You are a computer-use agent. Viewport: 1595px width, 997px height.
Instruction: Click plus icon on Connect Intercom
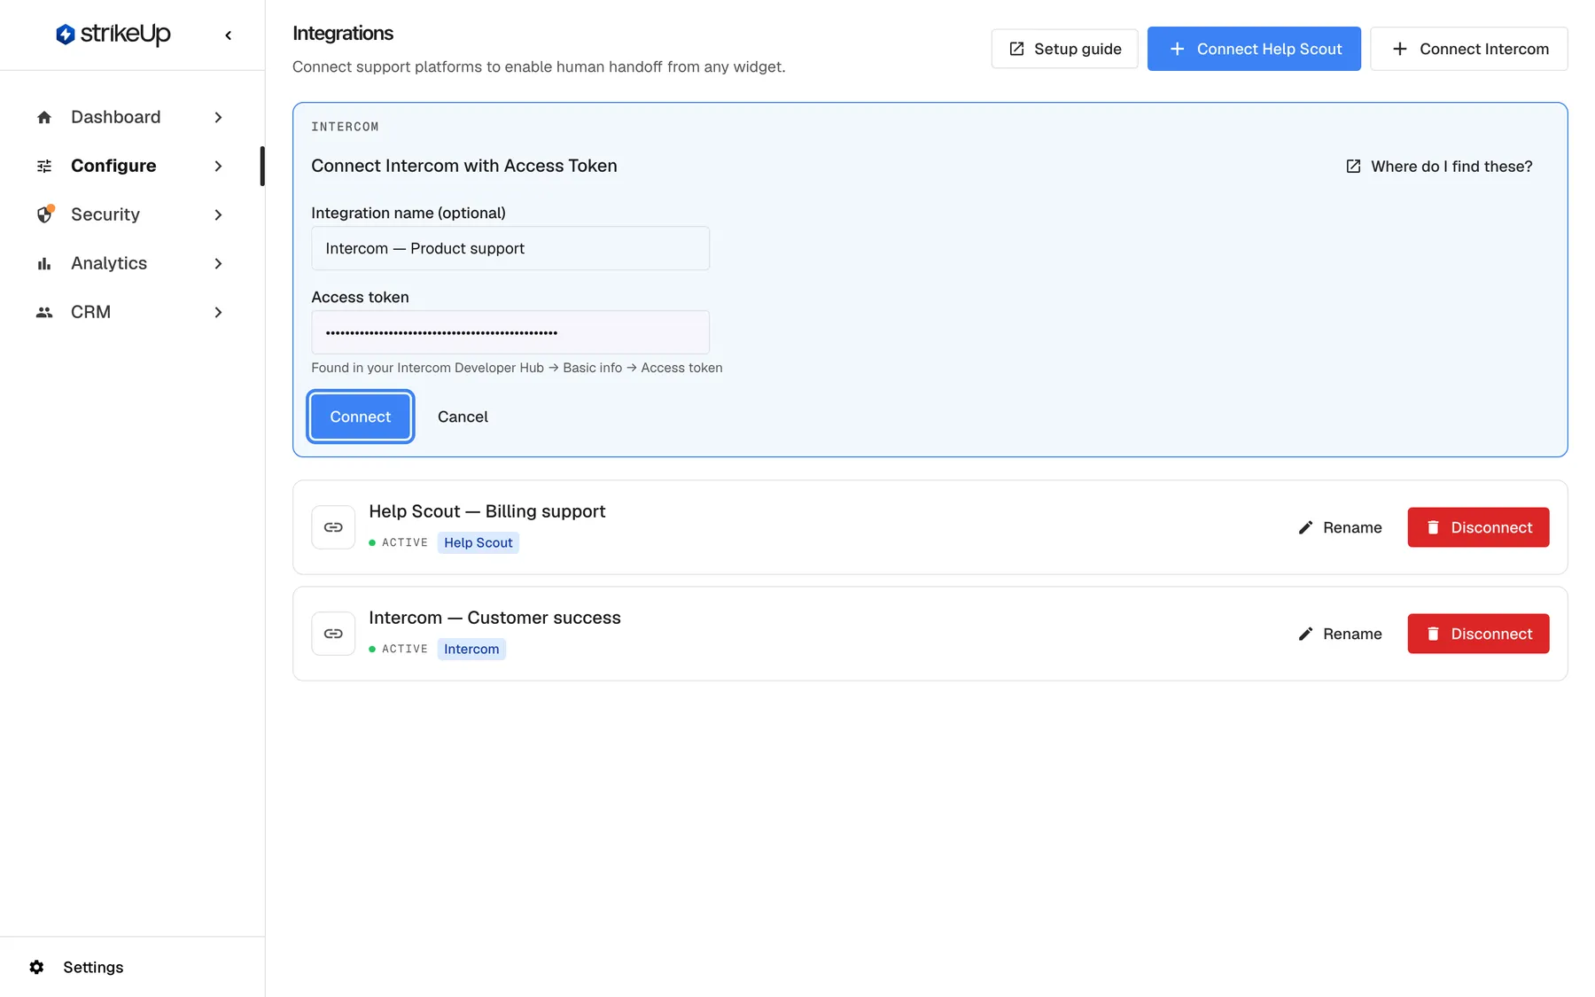(x=1399, y=49)
